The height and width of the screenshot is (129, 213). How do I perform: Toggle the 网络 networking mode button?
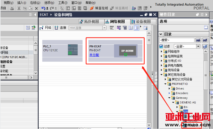(x=46, y=28)
